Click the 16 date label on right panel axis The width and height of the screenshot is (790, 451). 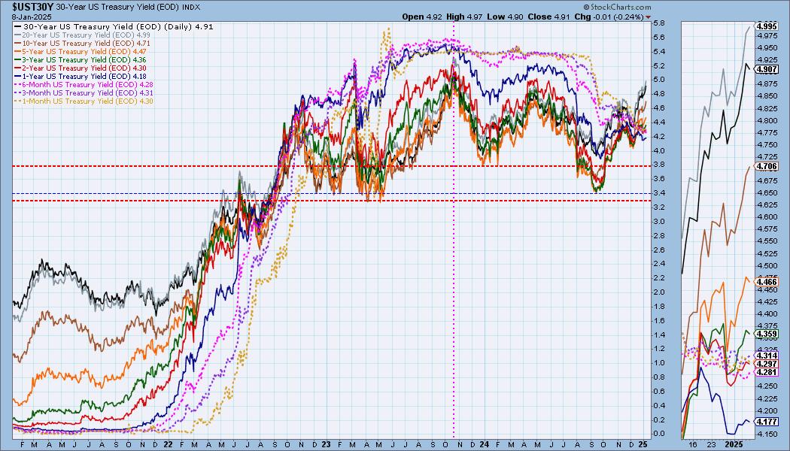point(693,444)
